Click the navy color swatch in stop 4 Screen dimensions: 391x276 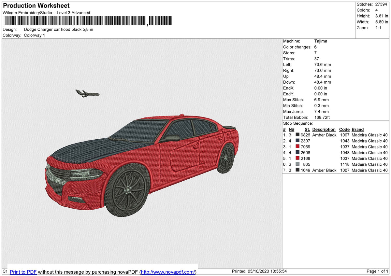[297, 153]
